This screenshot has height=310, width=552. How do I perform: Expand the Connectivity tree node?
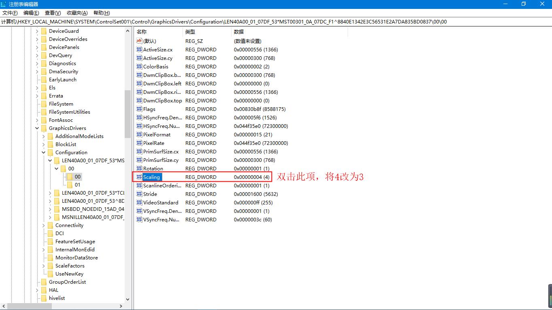(x=44, y=225)
